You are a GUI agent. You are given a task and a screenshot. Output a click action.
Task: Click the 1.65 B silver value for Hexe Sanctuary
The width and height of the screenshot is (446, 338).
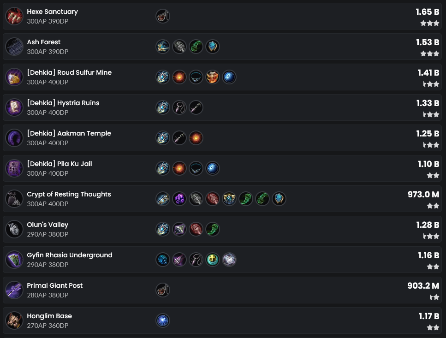(x=428, y=12)
